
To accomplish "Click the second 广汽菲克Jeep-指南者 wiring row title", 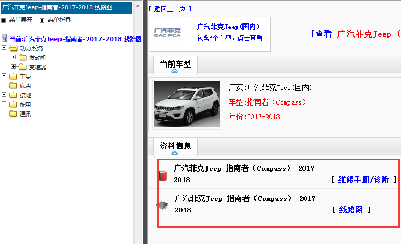I will (x=247, y=204).
